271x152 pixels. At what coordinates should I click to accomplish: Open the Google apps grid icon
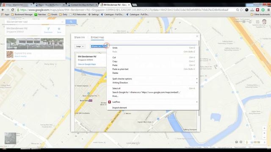[244, 22]
